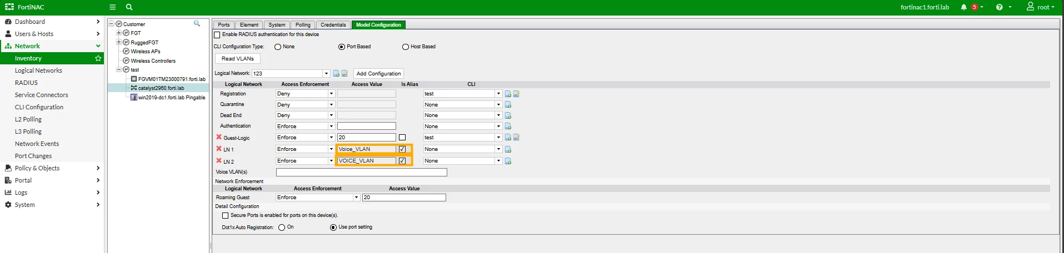Screen dimensions: 1064x253
Task: Click the Voice VLAN(s) input field
Action: (x=362, y=173)
